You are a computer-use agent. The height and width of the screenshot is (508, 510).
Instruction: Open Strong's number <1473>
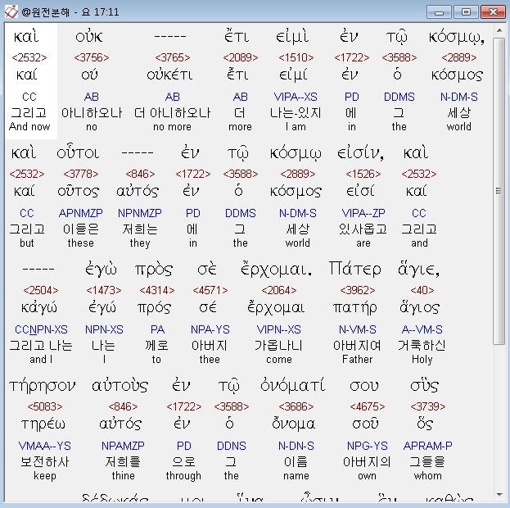pos(104,290)
